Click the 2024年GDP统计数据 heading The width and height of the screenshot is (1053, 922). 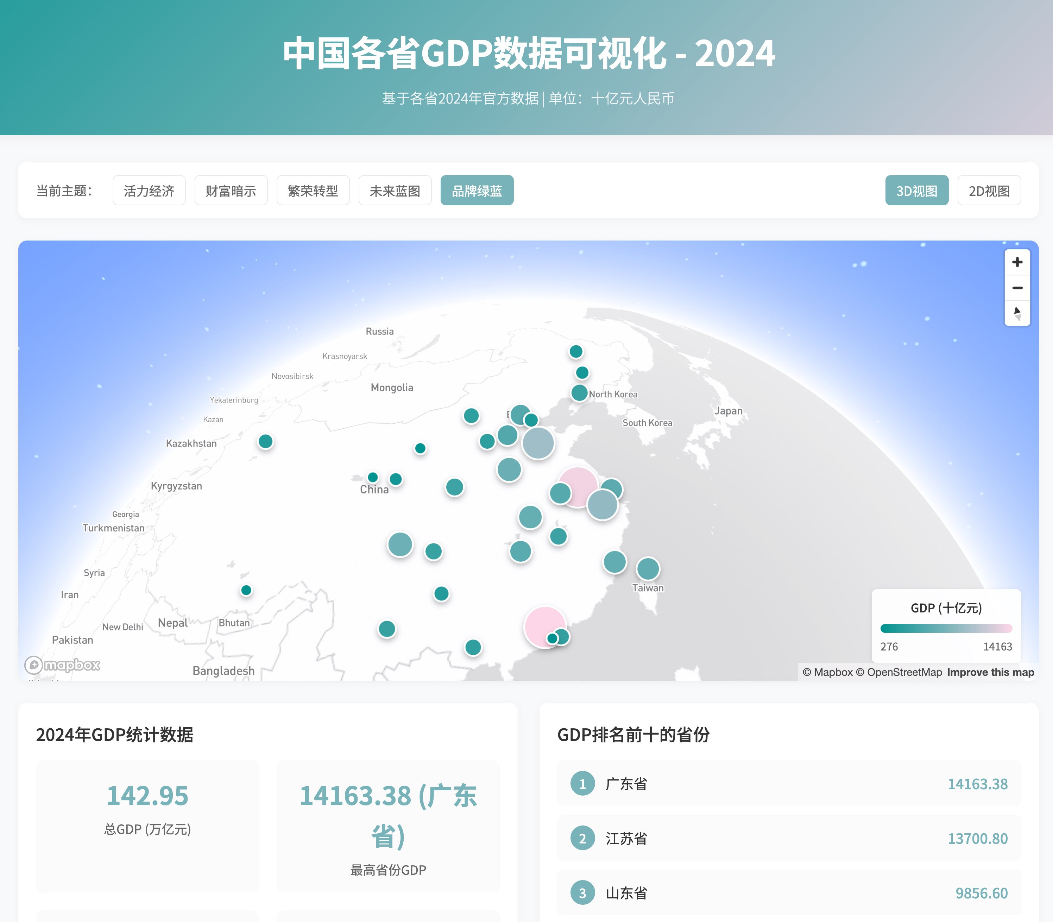115,734
